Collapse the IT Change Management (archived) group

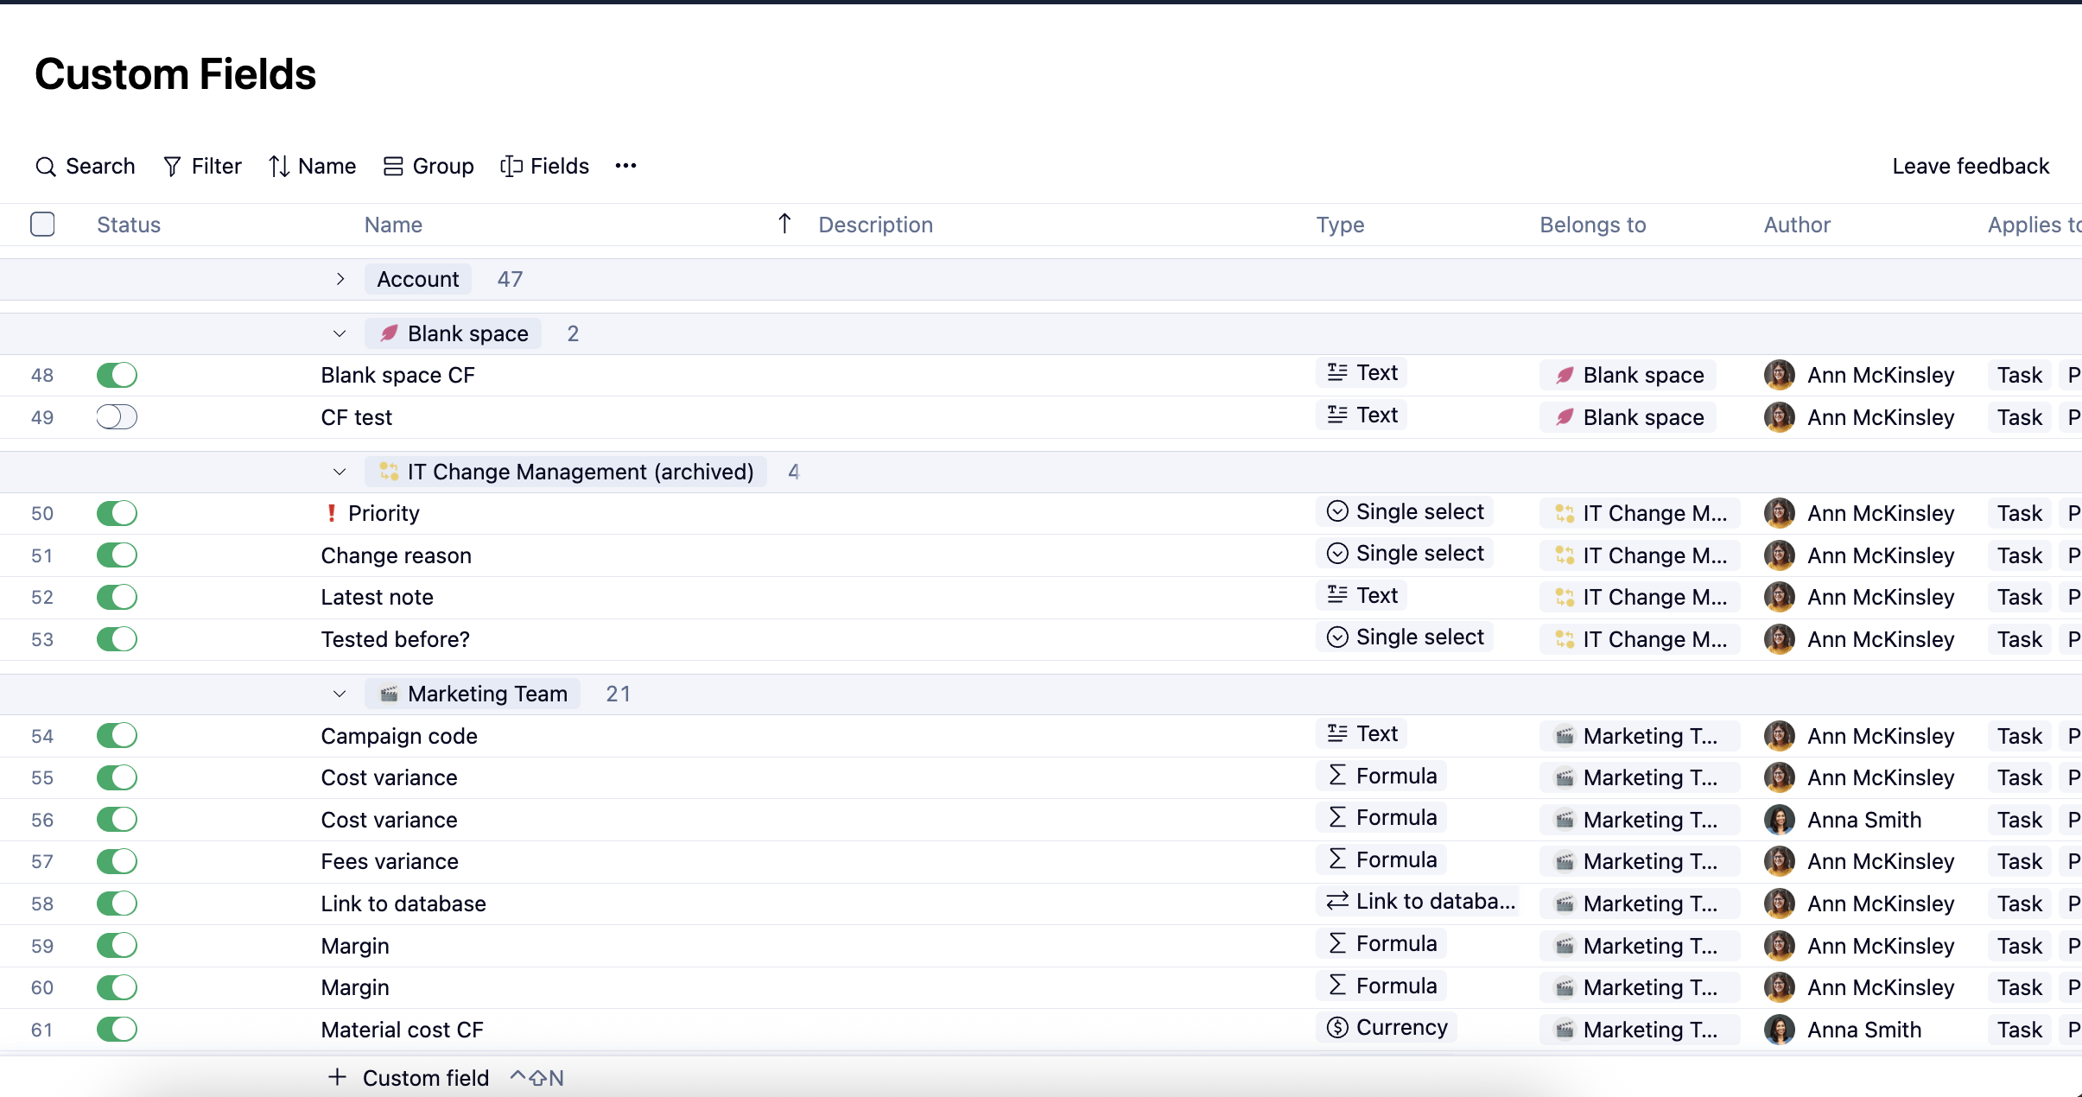pyautogui.click(x=340, y=472)
